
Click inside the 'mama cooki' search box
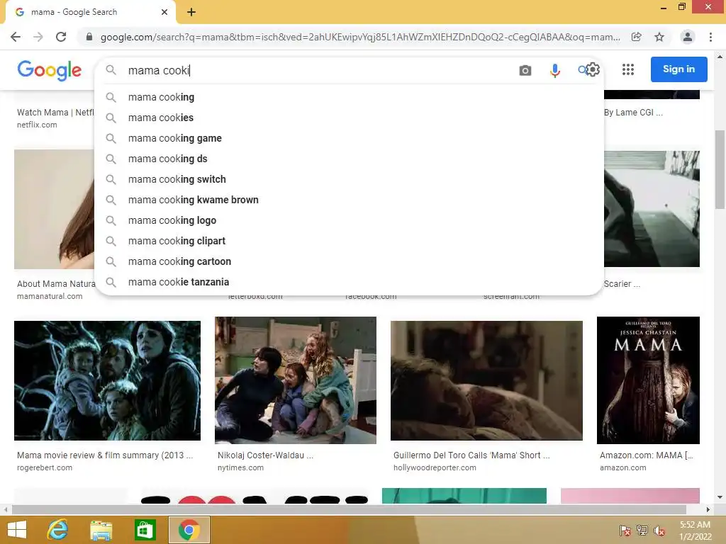[320, 70]
